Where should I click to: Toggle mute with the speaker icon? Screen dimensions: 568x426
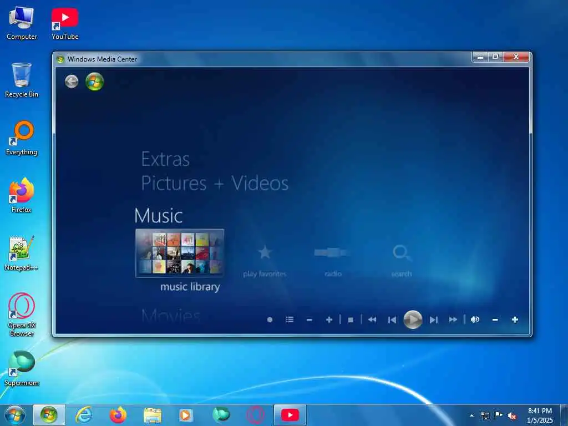[475, 319]
